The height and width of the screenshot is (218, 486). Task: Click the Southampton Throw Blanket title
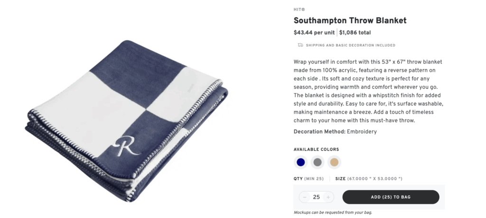pyautogui.click(x=350, y=20)
